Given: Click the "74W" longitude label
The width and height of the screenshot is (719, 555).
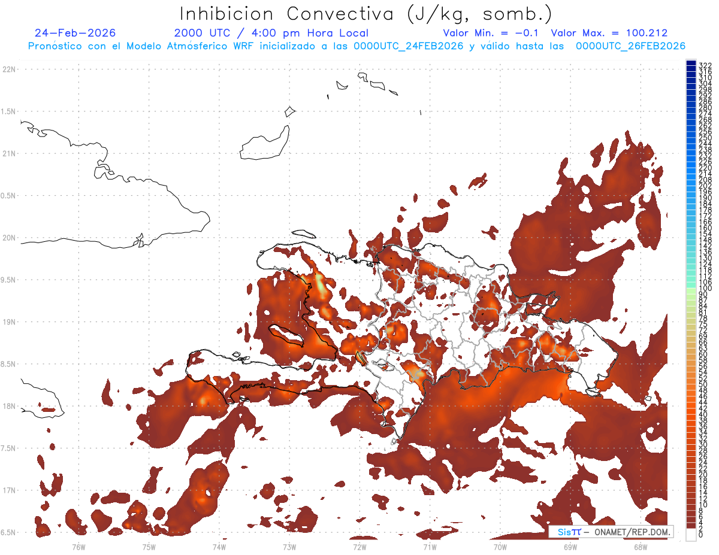Looking at the screenshot, I should [x=219, y=547].
